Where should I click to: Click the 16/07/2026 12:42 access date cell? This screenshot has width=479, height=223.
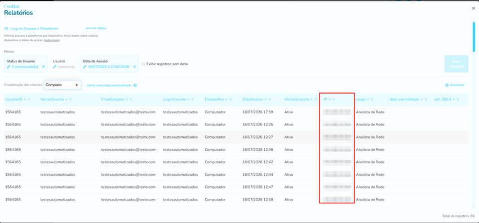coord(258,162)
